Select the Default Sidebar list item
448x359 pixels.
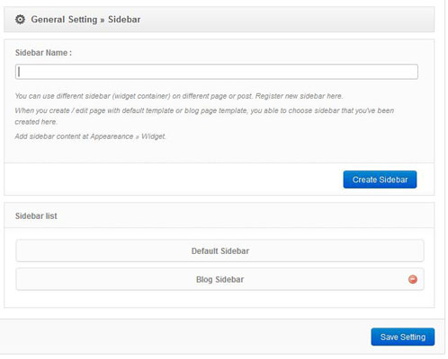(220, 250)
